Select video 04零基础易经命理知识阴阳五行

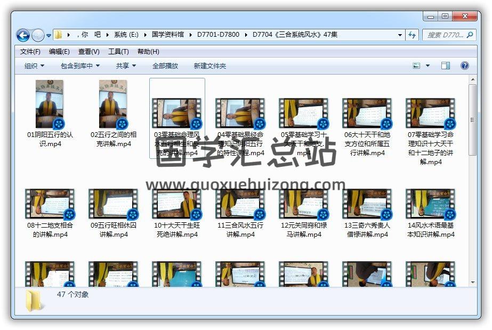(240, 127)
